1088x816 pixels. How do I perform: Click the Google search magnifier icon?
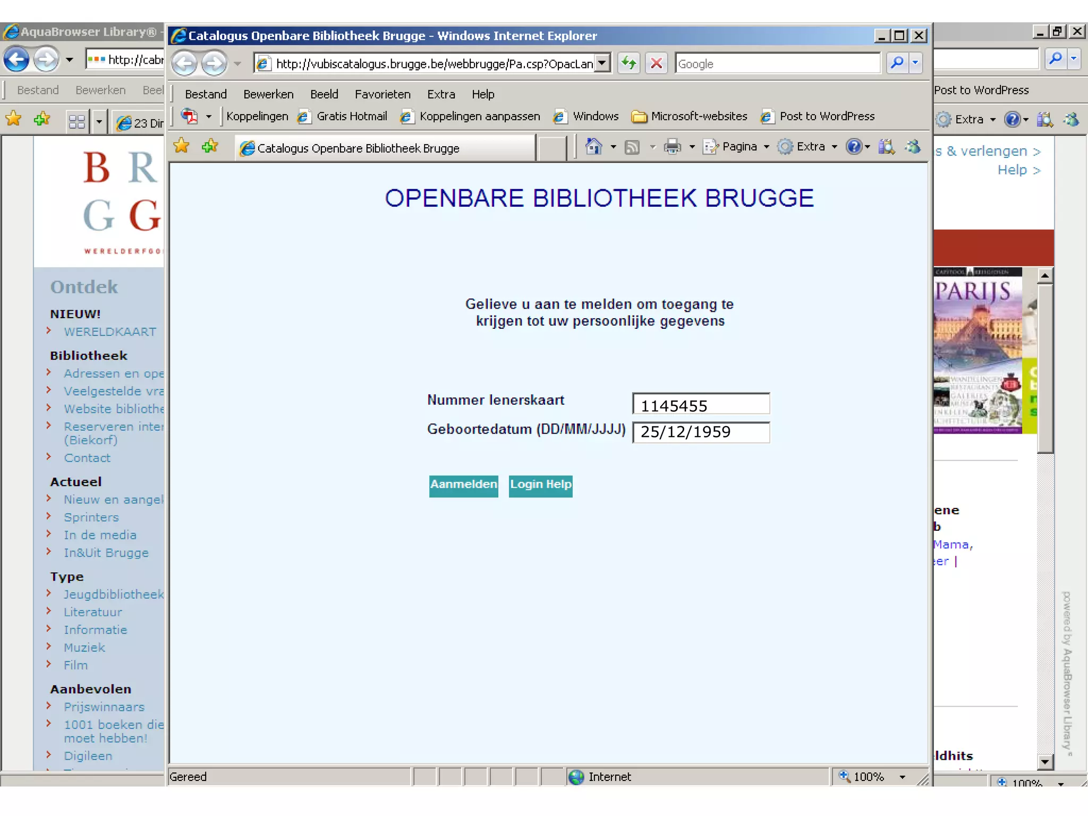click(897, 63)
